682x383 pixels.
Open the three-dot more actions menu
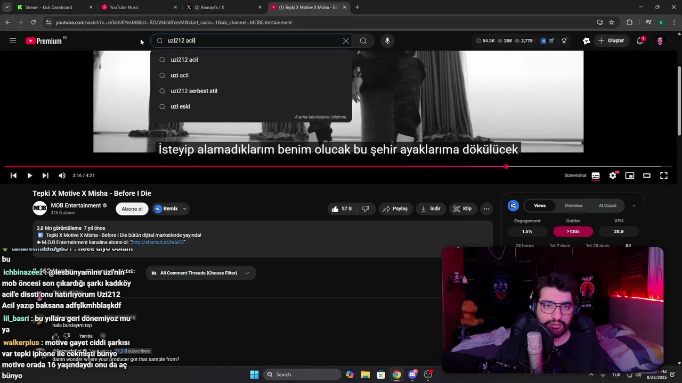tap(486, 209)
